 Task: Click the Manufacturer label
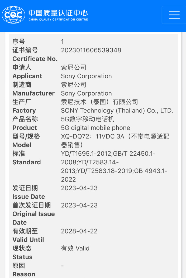click(x=33, y=93)
